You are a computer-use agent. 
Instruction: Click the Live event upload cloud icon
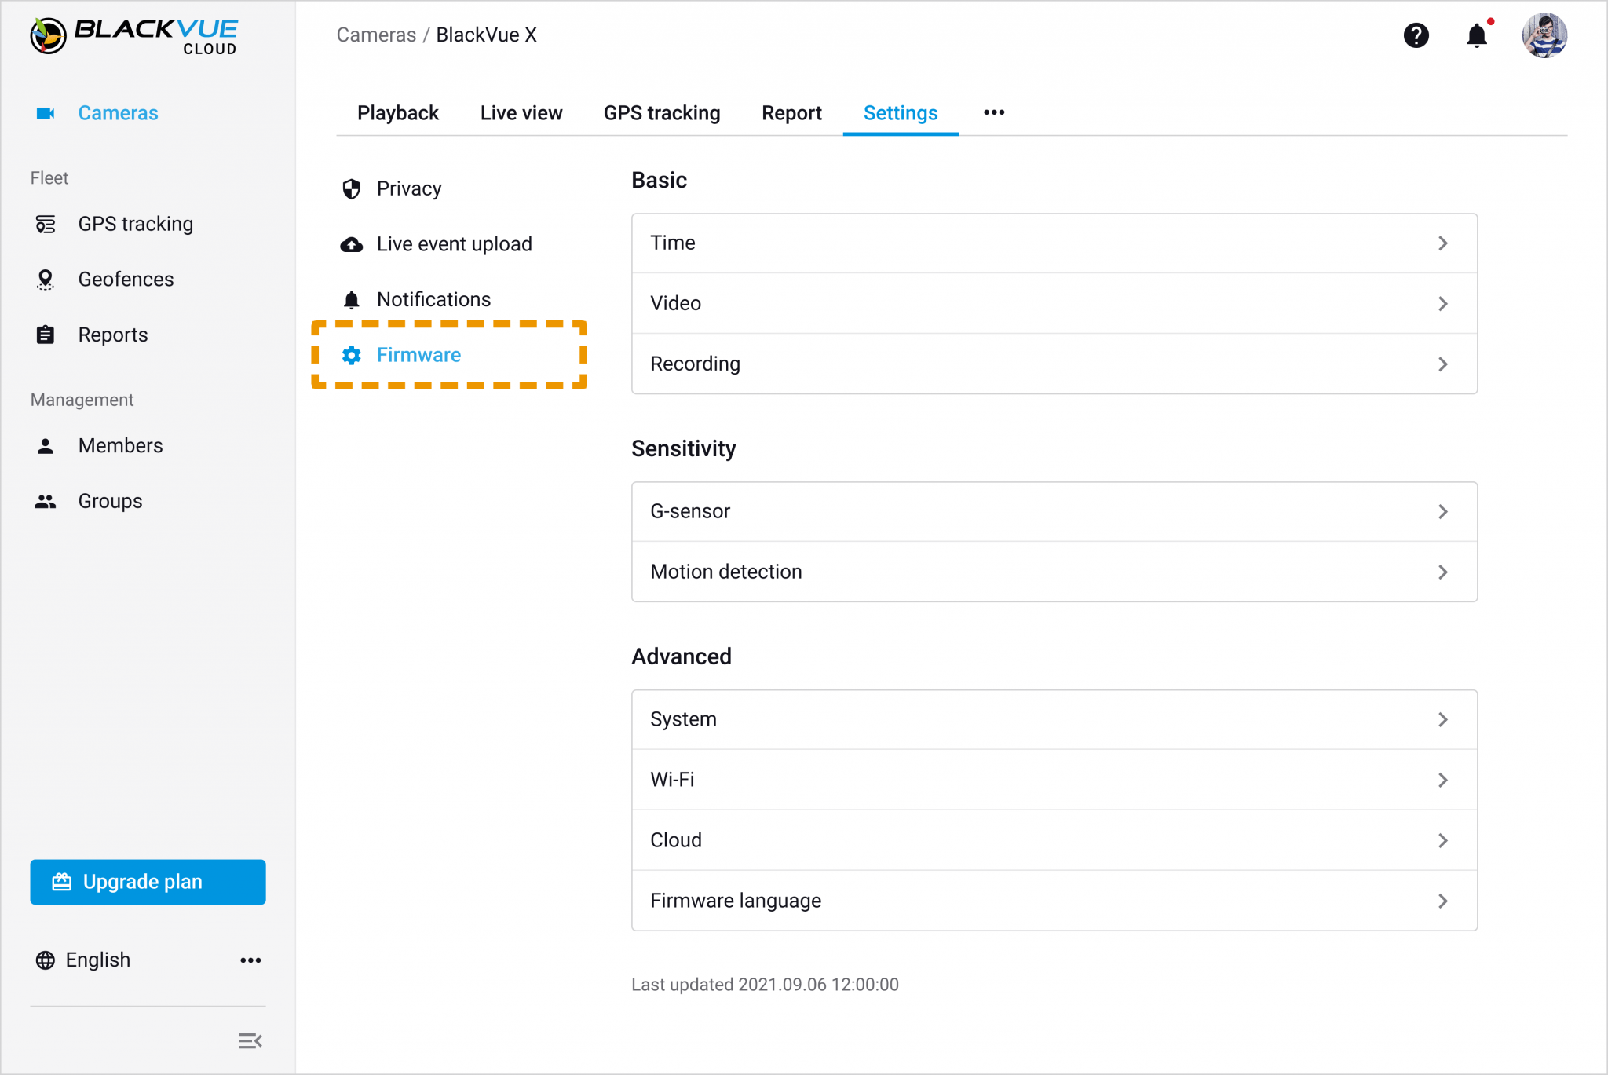click(351, 244)
